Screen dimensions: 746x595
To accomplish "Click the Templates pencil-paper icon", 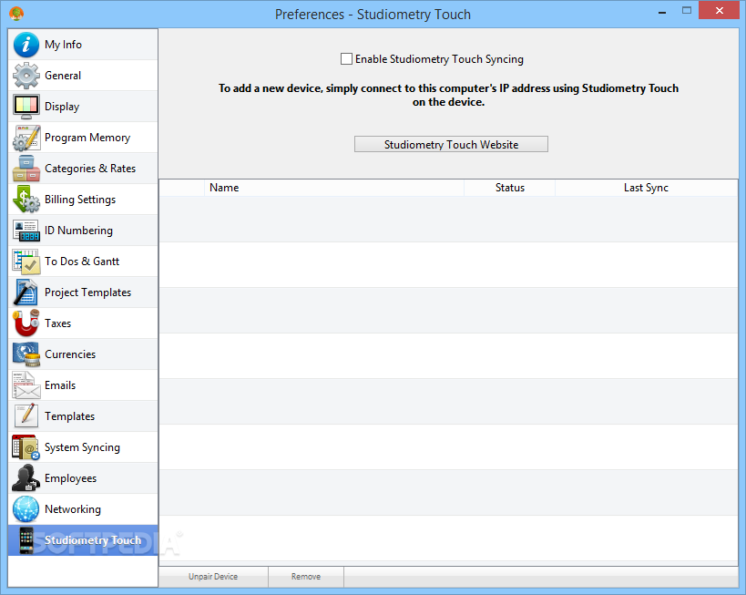I will coord(26,416).
